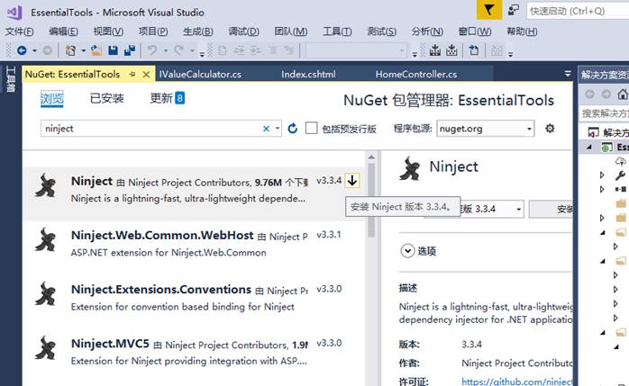This screenshot has width=629, height=386.
Task: Open the 调试(D) menu
Action: (x=243, y=31)
